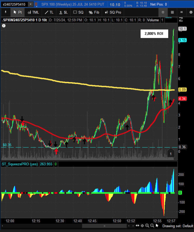This screenshot has height=232, width=194.
Task: Click the pin icon in toolbar
Action: (x=5, y=12)
